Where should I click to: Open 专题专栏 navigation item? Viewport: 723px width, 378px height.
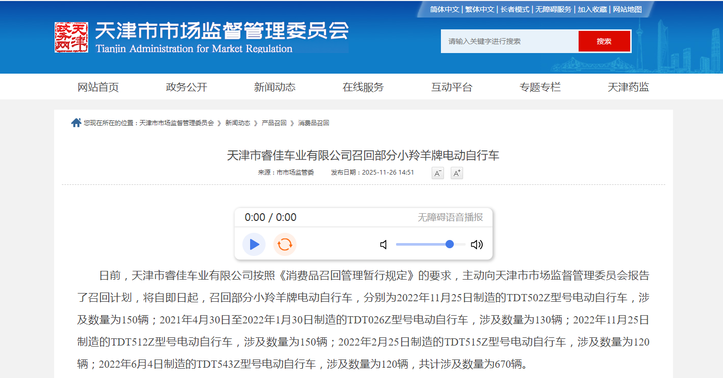click(x=540, y=87)
